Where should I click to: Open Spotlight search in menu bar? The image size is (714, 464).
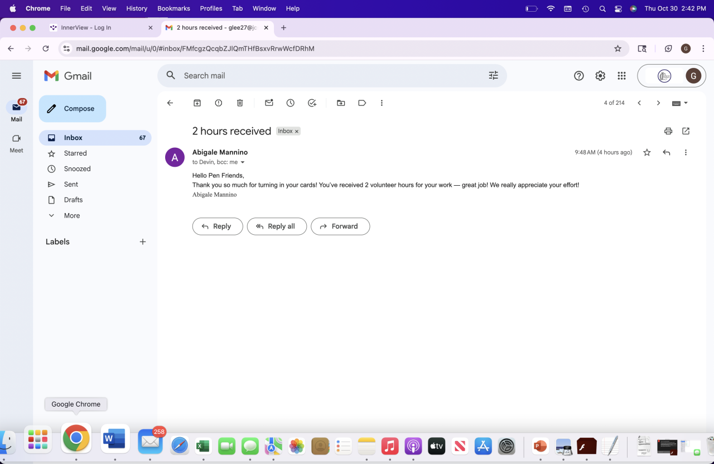tap(602, 8)
